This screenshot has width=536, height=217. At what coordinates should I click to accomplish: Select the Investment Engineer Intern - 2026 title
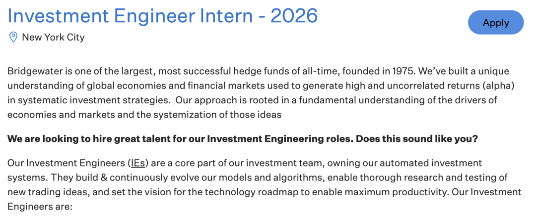pos(163,16)
